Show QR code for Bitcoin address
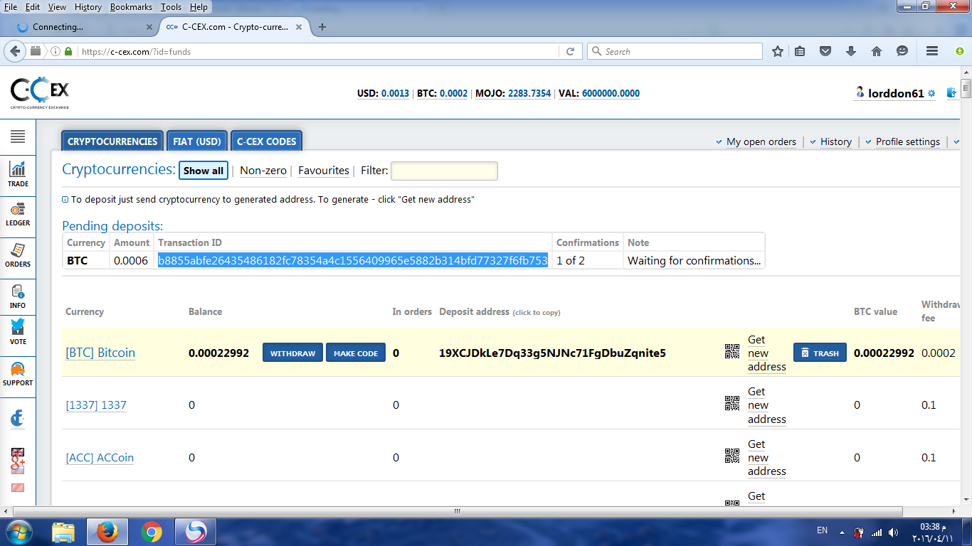The height and width of the screenshot is (546, 972). 732,351
